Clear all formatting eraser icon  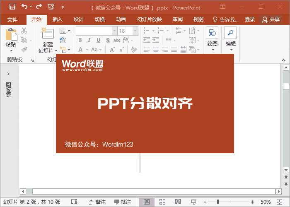(134, 50)
